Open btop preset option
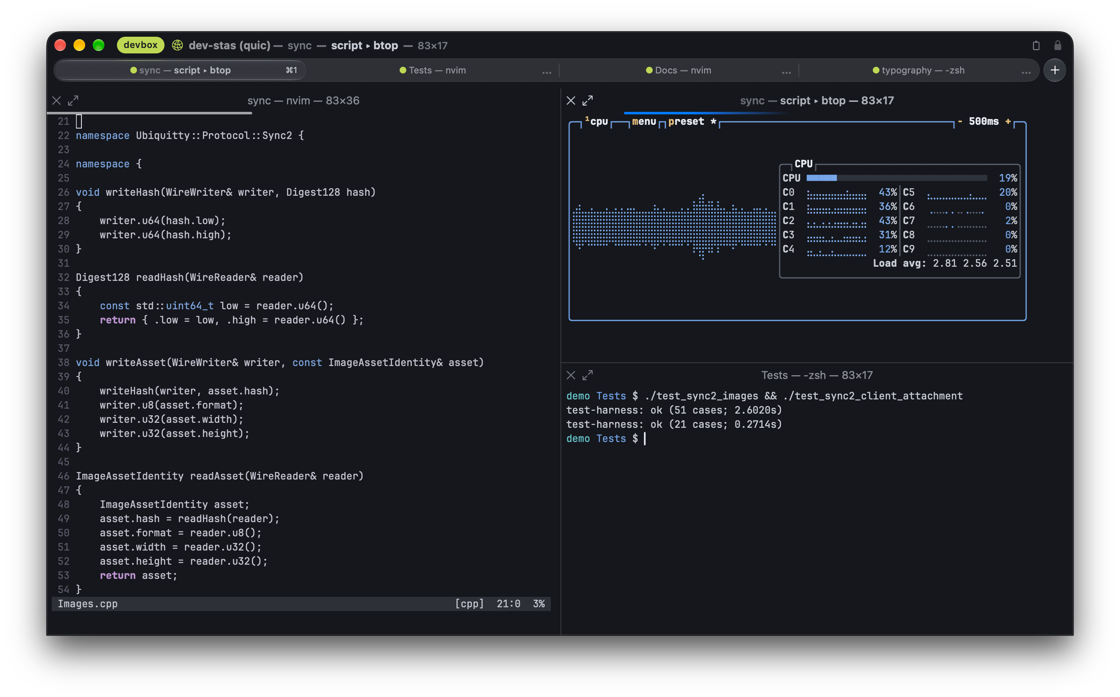 click(x=686, y=122)
